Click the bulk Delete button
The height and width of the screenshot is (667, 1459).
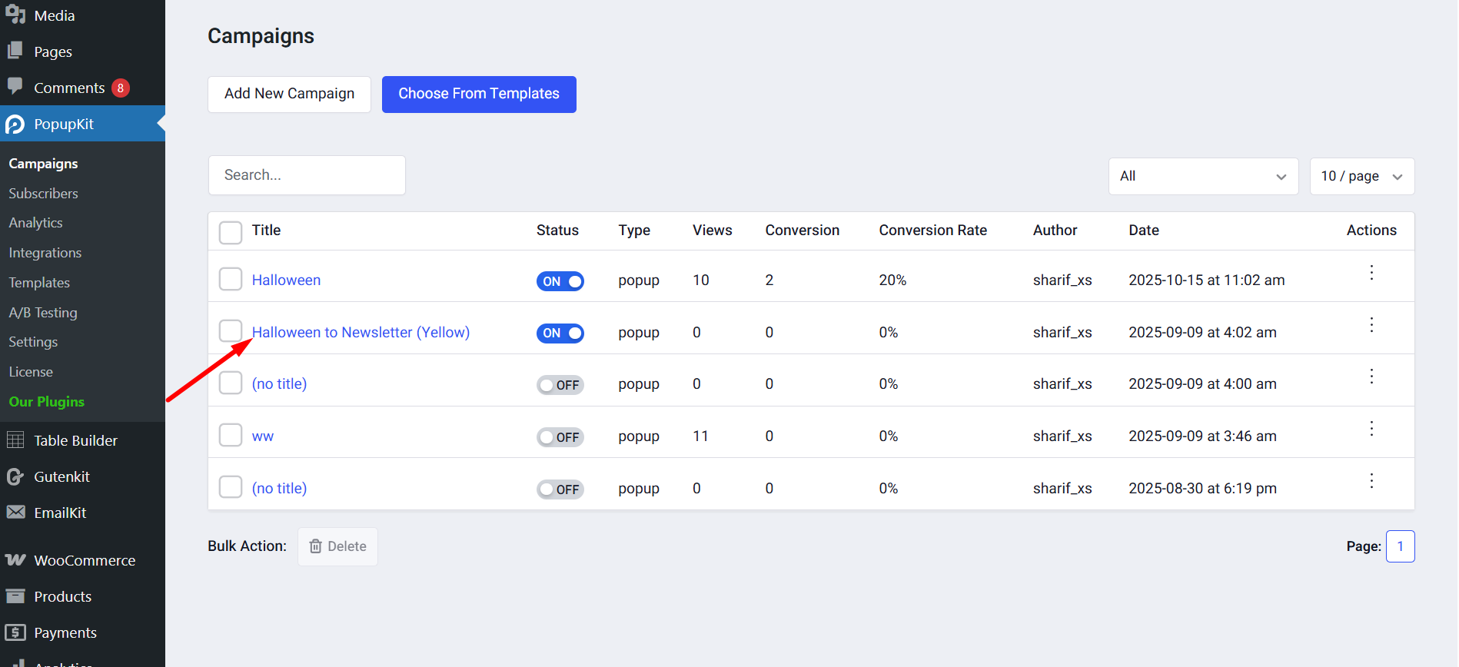(337, 546)
